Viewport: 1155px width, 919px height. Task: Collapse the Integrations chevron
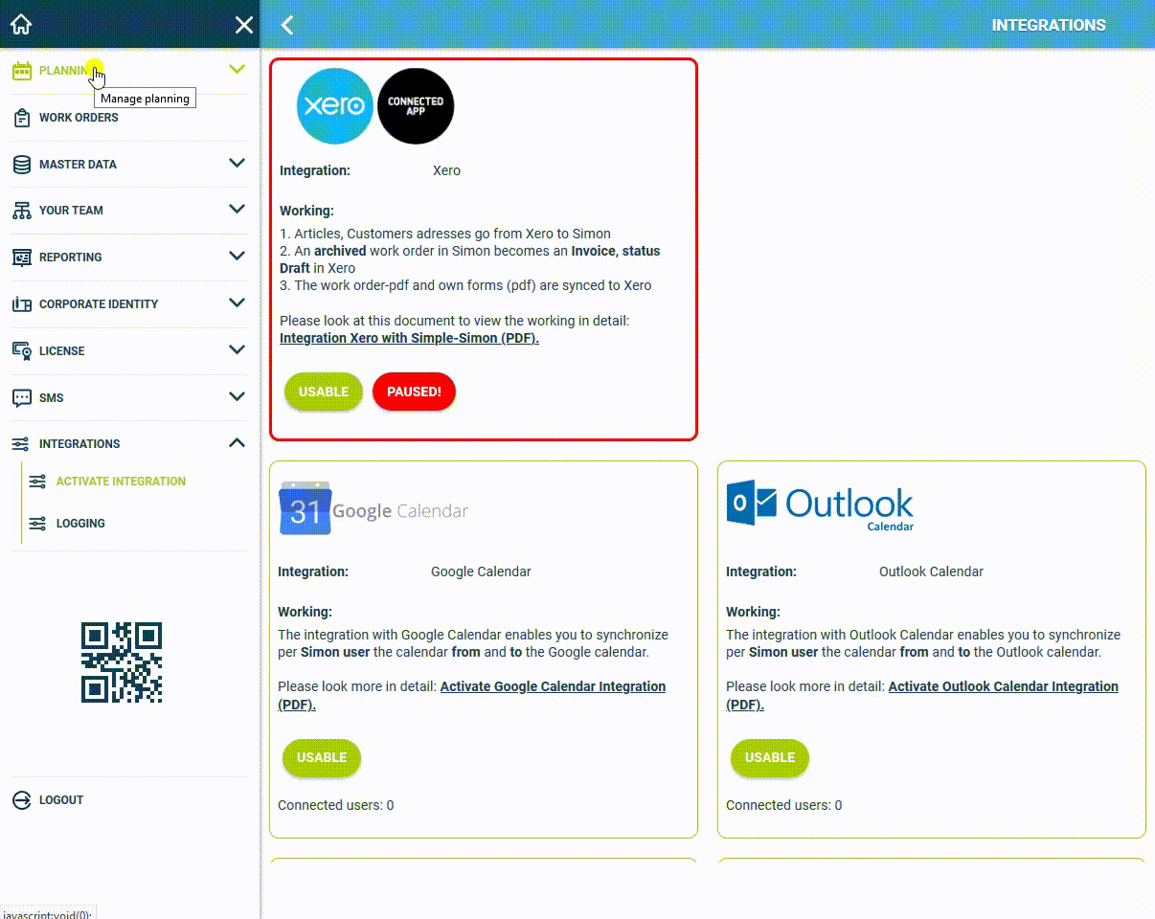tap(238, 443)
